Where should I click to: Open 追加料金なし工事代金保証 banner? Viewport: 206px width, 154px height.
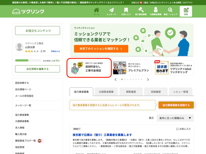coord(89,68)
